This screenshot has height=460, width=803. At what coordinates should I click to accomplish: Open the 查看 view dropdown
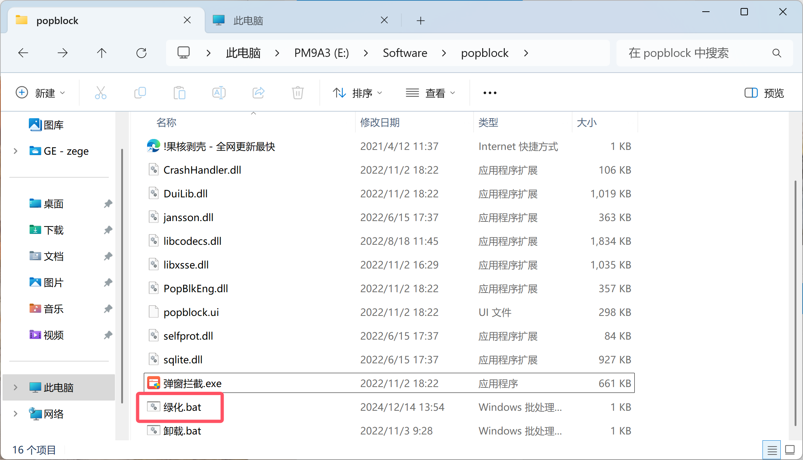431,93
